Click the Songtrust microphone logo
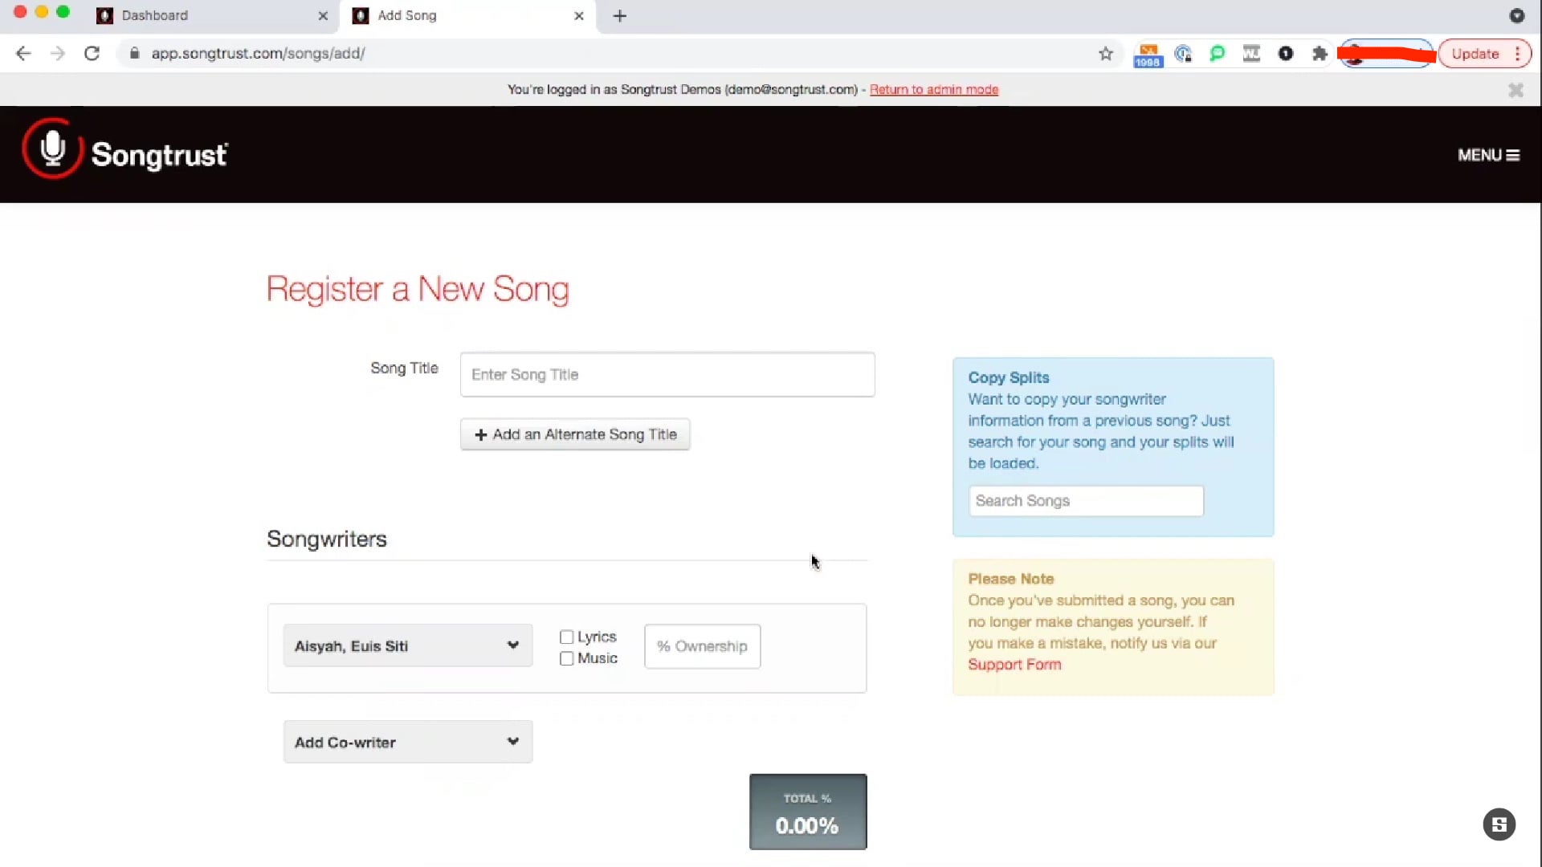 (53, 149)
